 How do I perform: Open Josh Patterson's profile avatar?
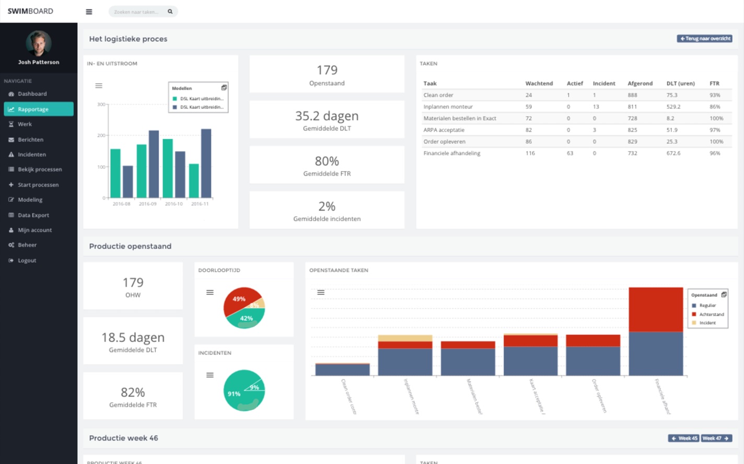39,43
